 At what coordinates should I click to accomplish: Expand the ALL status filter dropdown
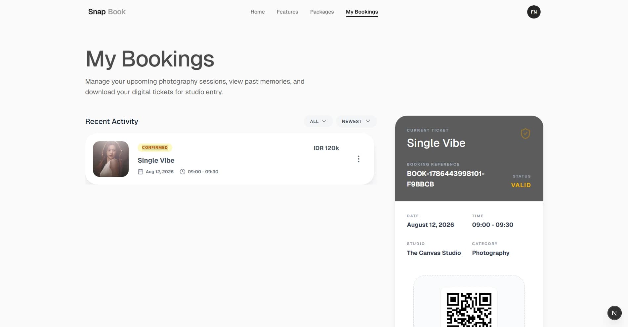pyautogui.click(x=318, y=121)
